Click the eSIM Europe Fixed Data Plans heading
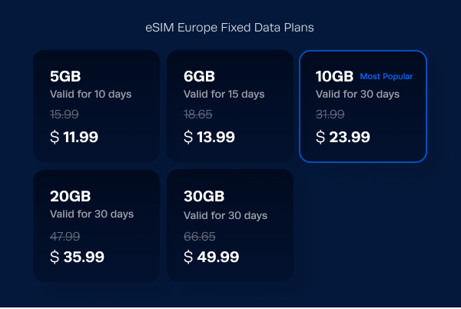Image resolution: width=461 pixels, height=309 pixels. (x=230, y=28)
